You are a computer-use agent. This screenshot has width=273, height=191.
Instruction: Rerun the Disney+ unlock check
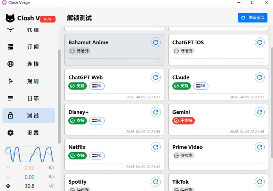click(156, 112)
